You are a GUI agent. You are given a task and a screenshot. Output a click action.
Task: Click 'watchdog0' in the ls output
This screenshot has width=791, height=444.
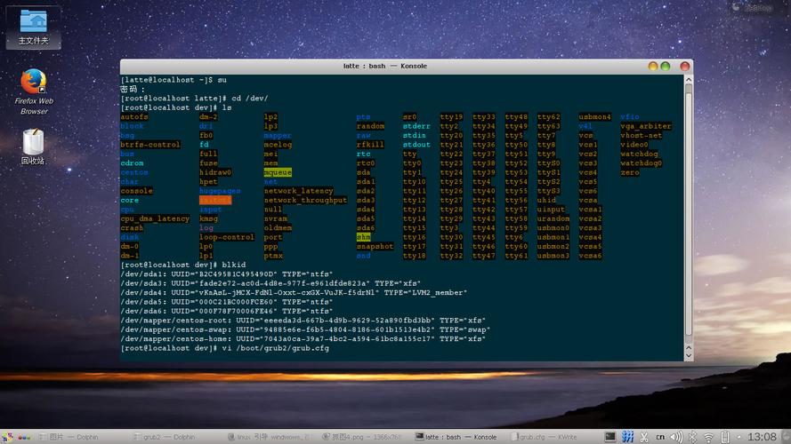click(642, 163)
